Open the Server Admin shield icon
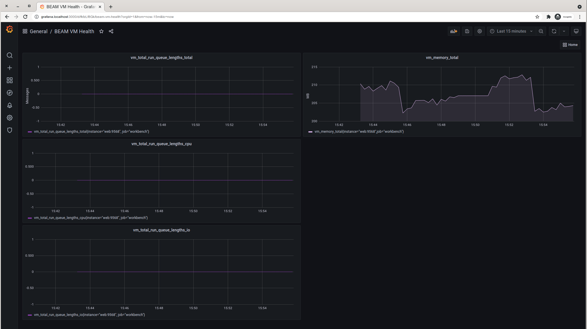The height and width of the screenshot is (329, 587). (10, 130)
